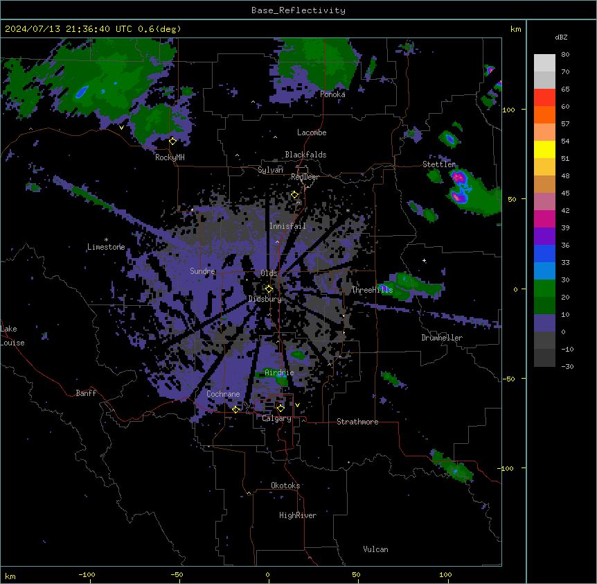
Task: Click the -50 tick on right axis
Action: click(508, 379)
